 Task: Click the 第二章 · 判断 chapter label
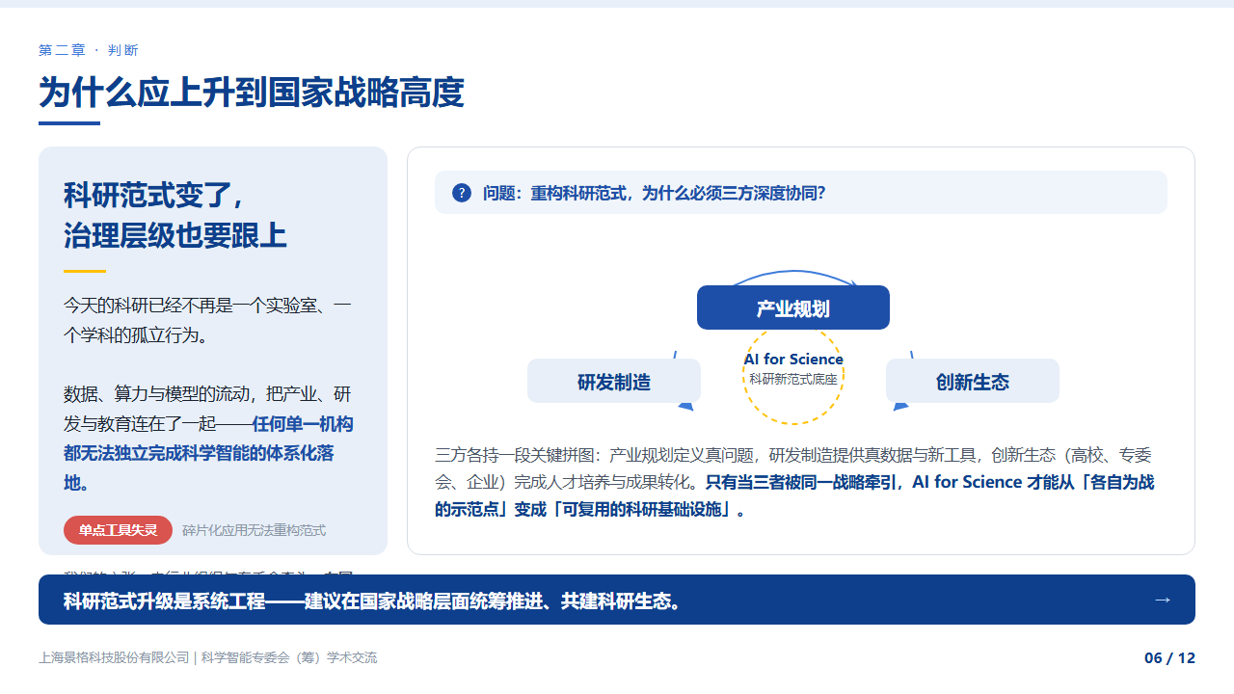[89, 50]
